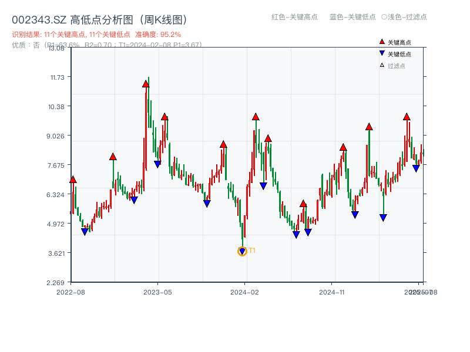Click the blue 关键低点 triangle icon in legend box

tap(381, 53)
